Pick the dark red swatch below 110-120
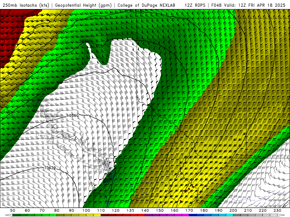This screenshot has height=217, width=290. [x=105, y=215]
